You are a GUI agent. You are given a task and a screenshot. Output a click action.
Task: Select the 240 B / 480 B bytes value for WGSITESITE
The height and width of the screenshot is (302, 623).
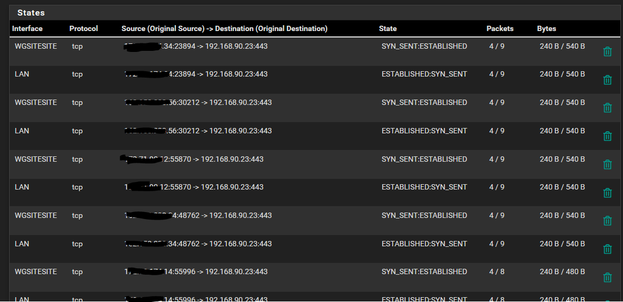pos(562,271)
